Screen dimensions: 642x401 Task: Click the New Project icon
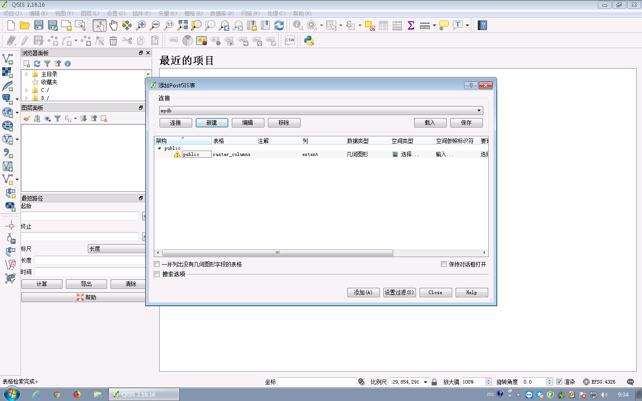click(x=11, y=25)
